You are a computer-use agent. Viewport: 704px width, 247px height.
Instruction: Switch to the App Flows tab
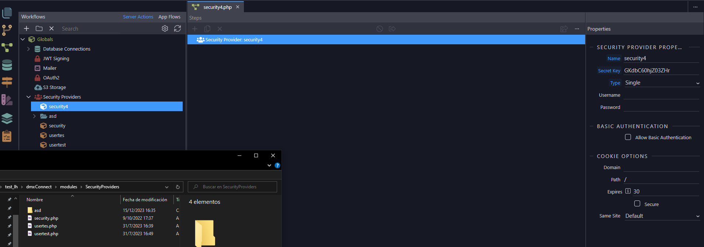(169, 17)
